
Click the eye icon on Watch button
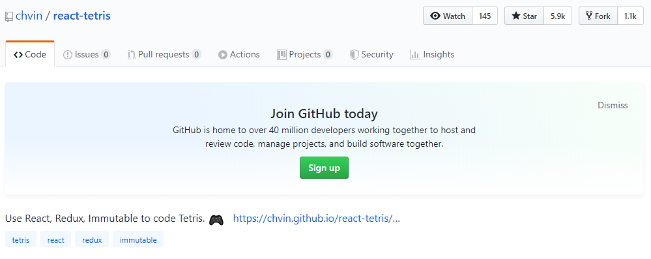pos(435,16)
